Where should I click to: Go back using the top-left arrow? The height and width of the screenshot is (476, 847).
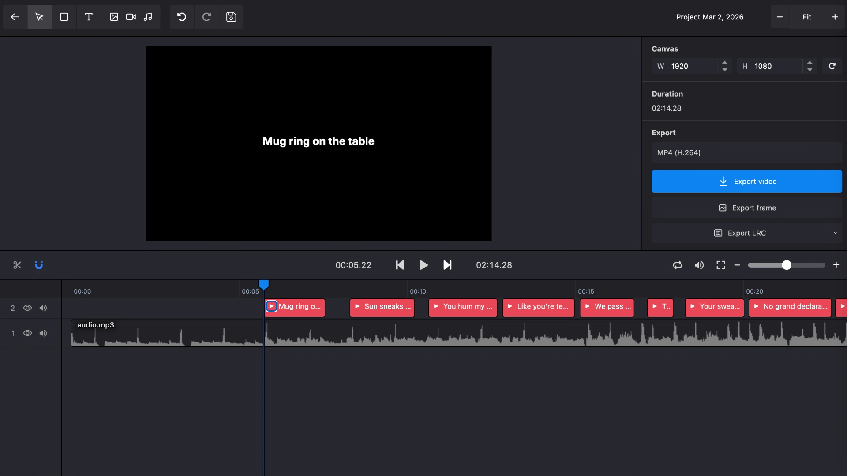click(x=15, y=17)
